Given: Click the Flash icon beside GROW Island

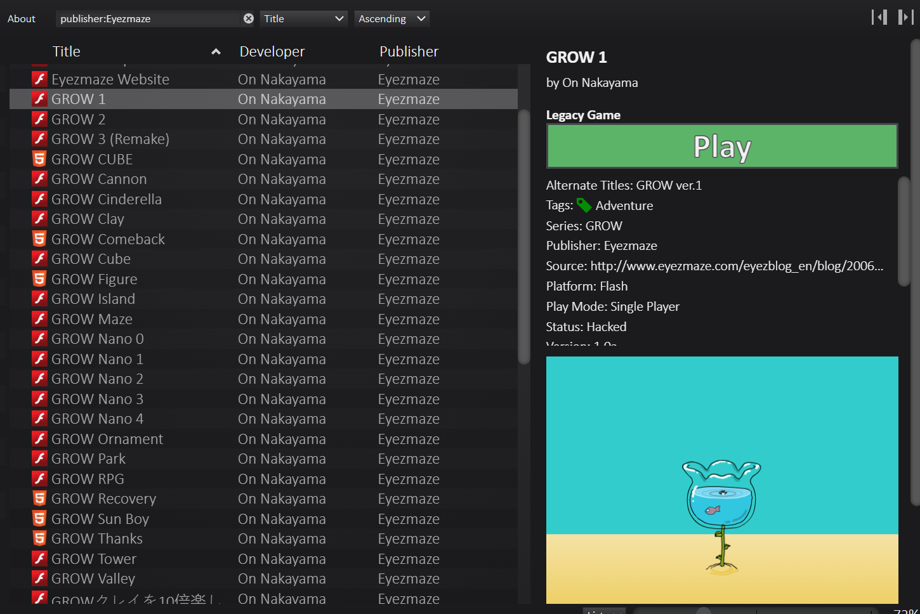Looking at the screenshot, I should [39, 299].
